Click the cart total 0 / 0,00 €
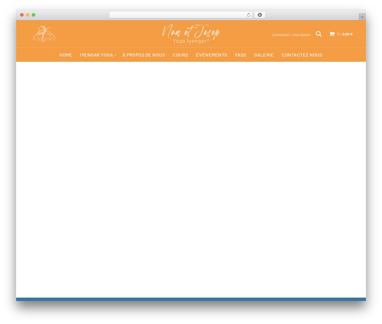Viewport: 382px width, 324px height. (345, 34)
